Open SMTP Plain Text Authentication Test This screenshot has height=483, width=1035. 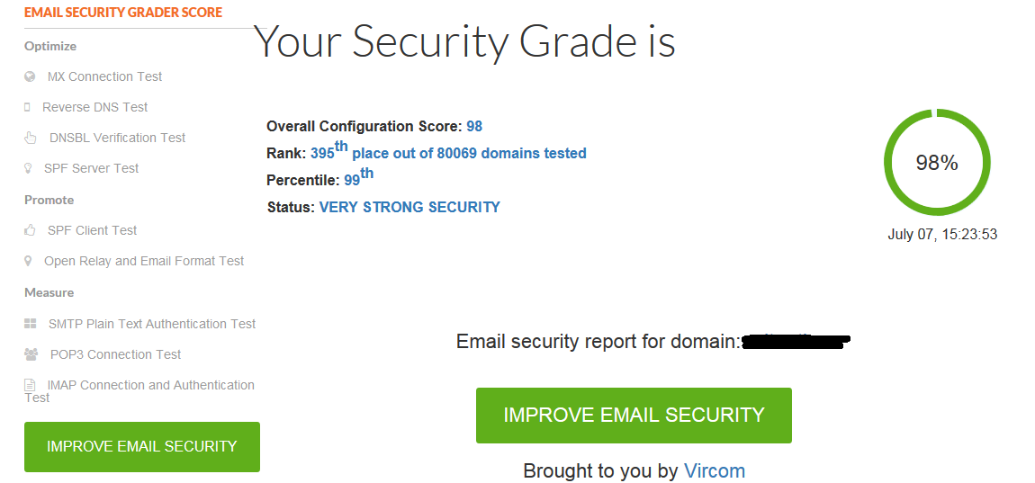152,324
